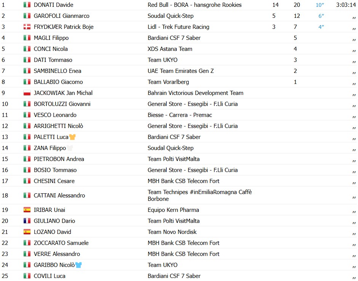Click the French flag beside GIULIANO Dario
The width and height of the screenshot is (358, 281).
27,221
